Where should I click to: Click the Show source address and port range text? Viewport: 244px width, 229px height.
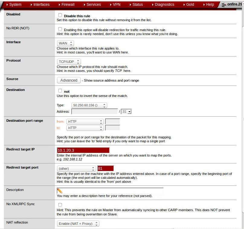coord(111,80)
